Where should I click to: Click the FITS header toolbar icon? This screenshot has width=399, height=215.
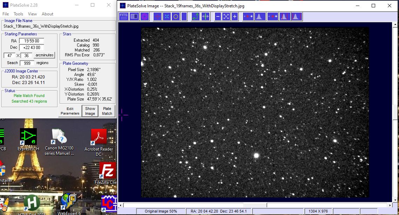(124, 16)
